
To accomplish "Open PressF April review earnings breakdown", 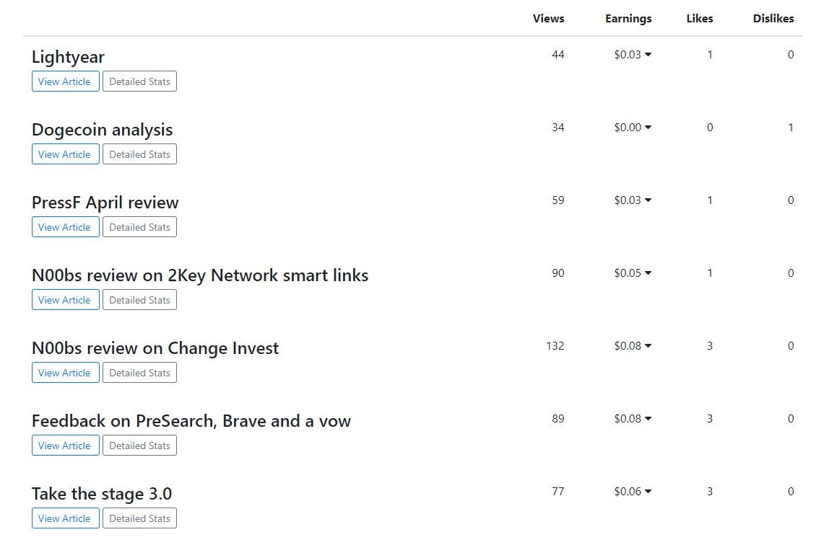I will coord(633,200).
